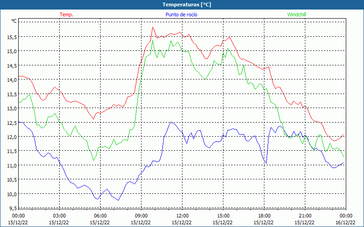Click the 13,5 y-axis value
Screen dimensions: 364x227
click(12, 94)
